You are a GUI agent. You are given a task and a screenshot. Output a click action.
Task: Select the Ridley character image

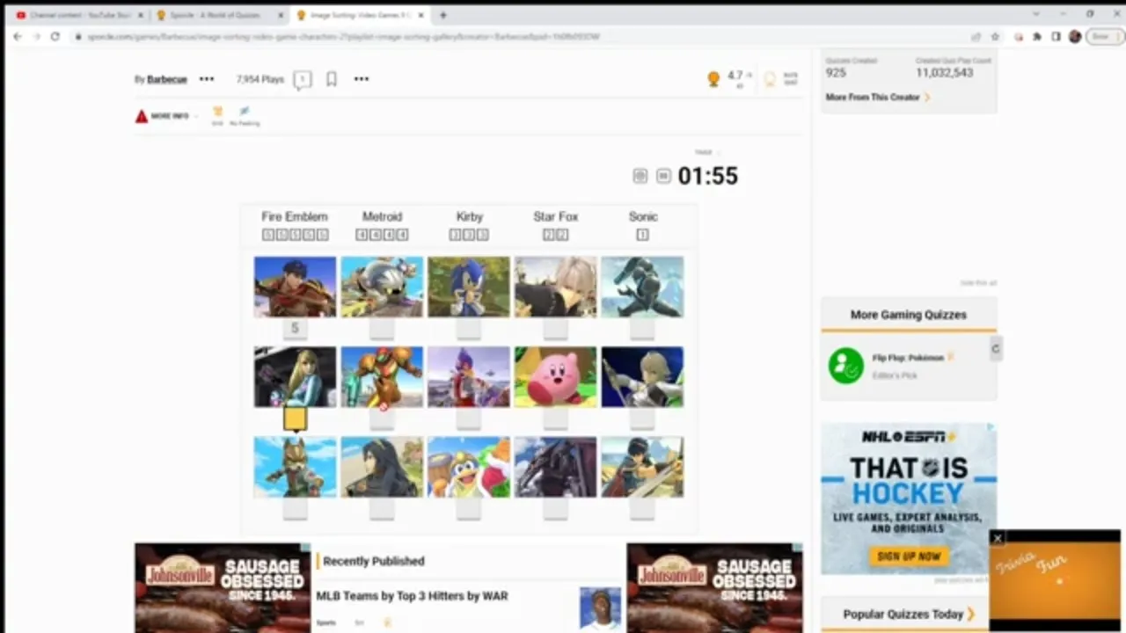[555, 467]
